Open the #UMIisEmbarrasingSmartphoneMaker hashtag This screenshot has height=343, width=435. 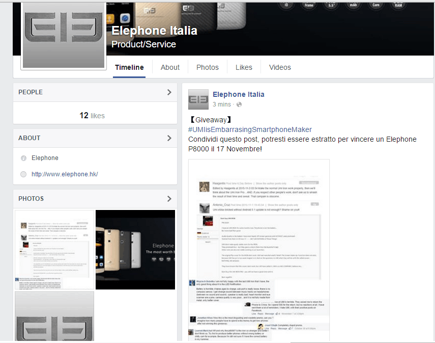pos(250,129)
